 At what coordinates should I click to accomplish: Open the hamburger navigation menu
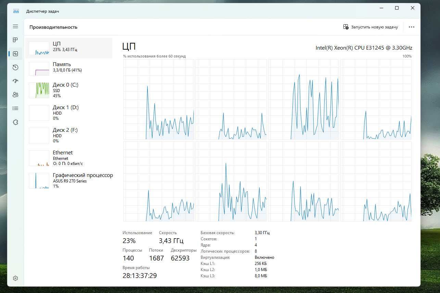click(x=15, y=26)
